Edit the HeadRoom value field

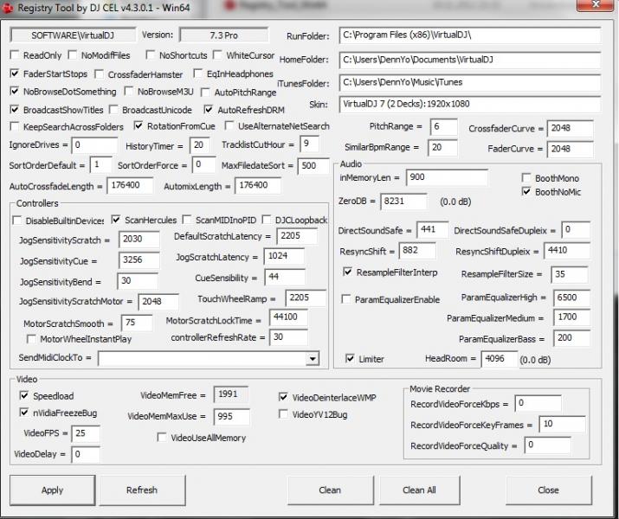pyautogui.click(x=499, y=359)
